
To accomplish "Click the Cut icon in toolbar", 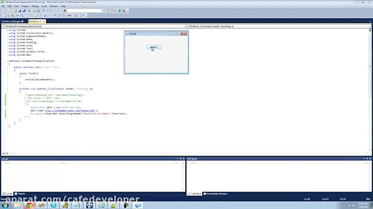I will (x=29, y=11).
